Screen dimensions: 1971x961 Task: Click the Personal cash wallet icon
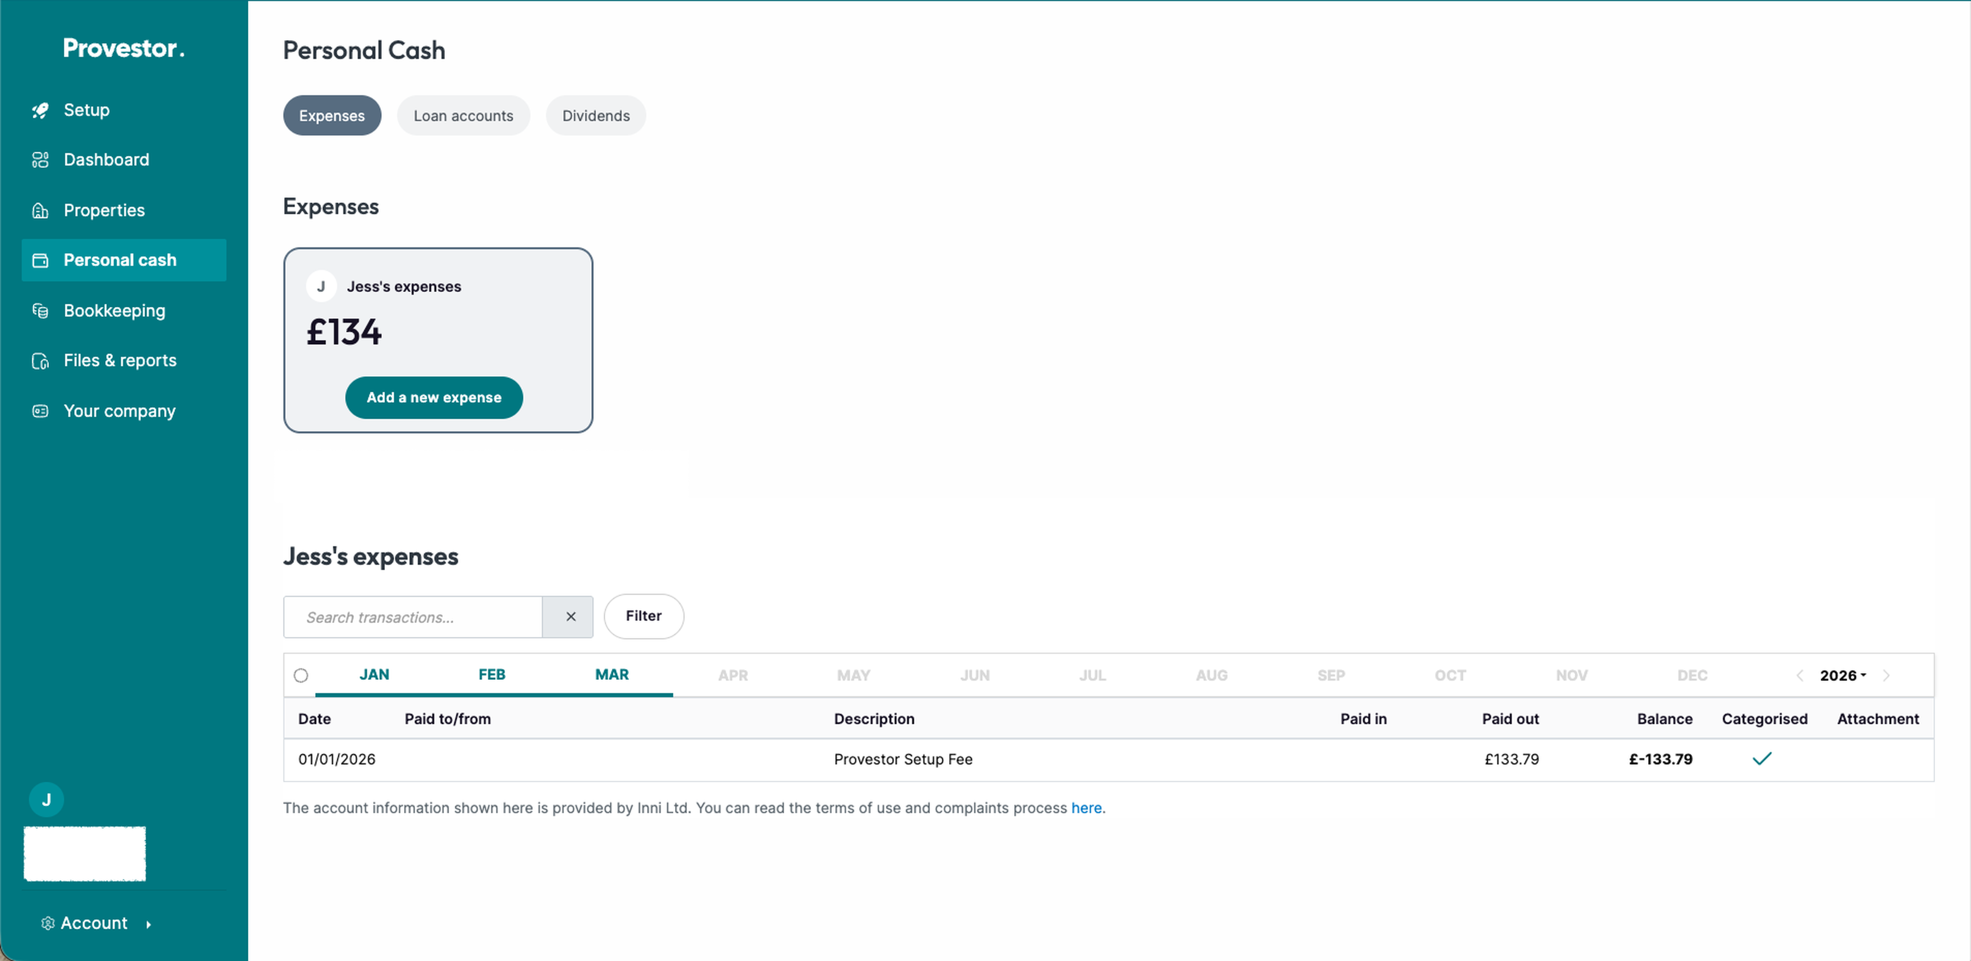click(40, 261)
